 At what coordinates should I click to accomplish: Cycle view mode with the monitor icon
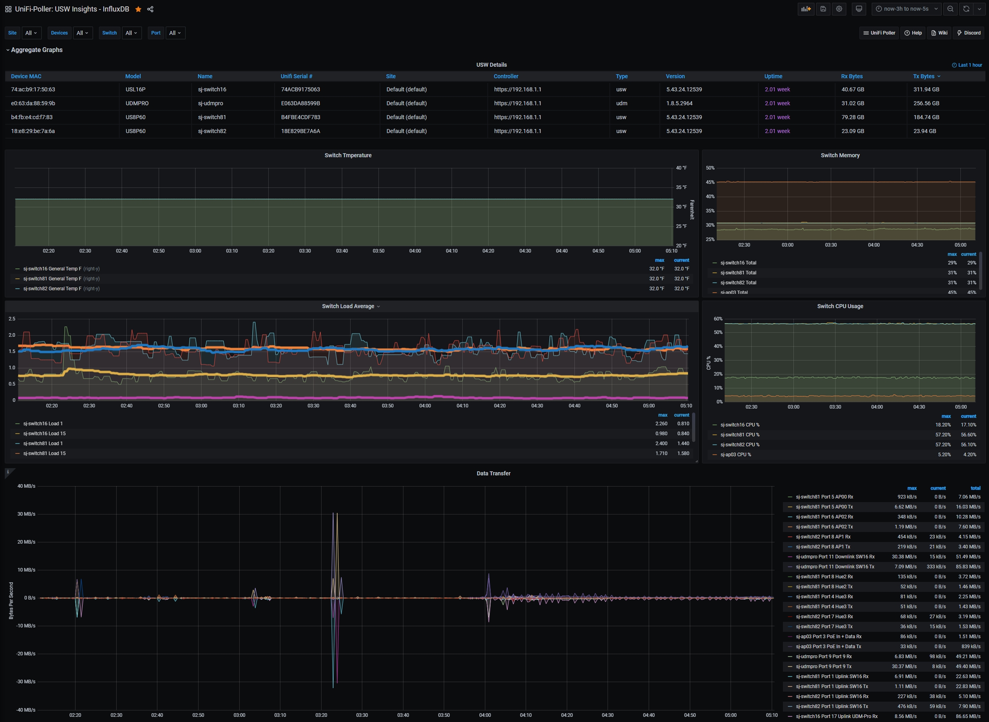pyautogui.click(x=859, y=9)
